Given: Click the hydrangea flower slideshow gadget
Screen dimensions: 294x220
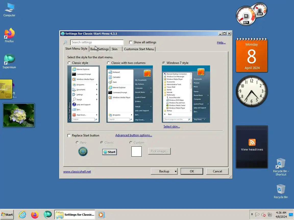Looking at the screenshot, I should click(19, 115).
